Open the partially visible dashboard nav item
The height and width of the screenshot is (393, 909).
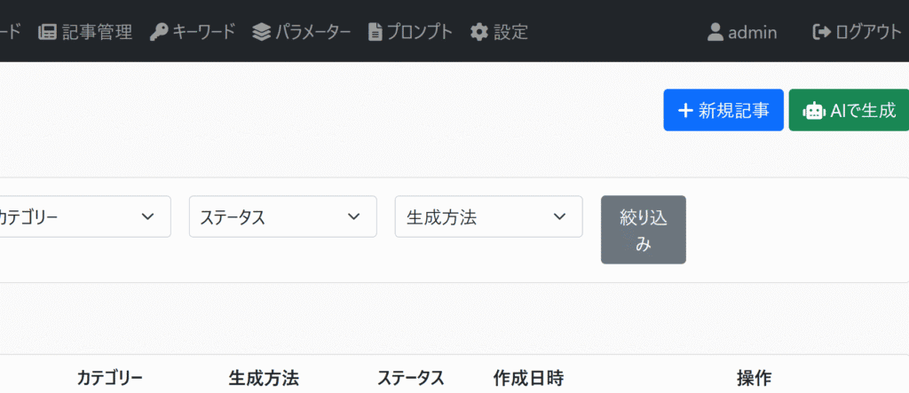11,32
